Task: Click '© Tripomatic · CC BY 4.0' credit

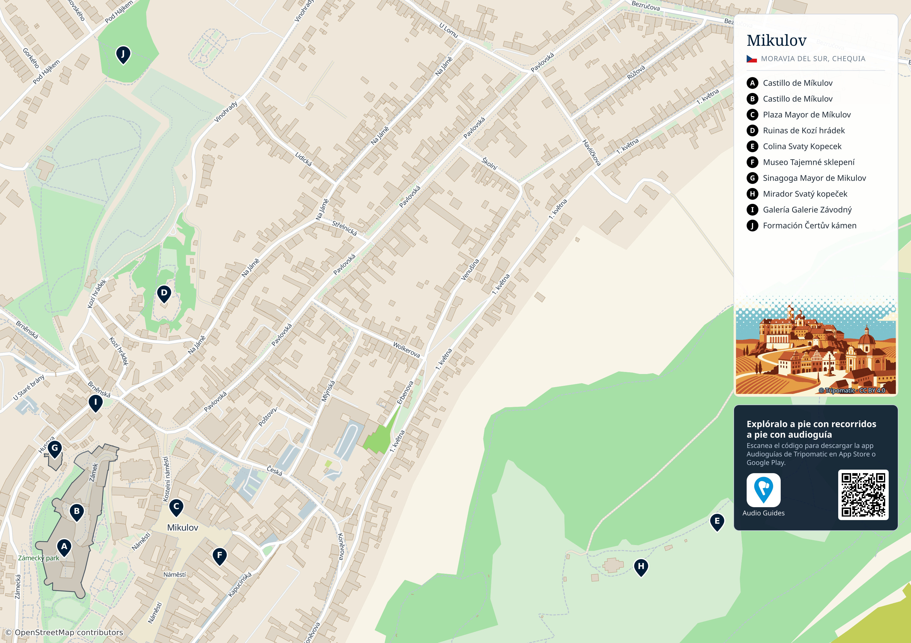Action: click(852, 390)
